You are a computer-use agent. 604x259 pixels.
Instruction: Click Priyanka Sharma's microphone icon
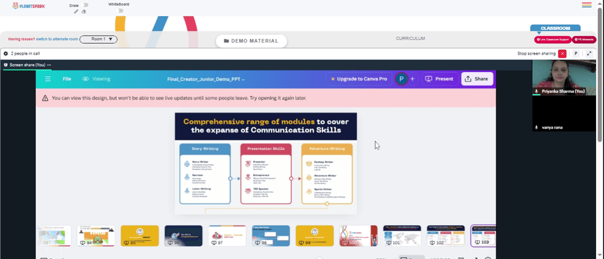pyautogui.click(x=536, y=92)
